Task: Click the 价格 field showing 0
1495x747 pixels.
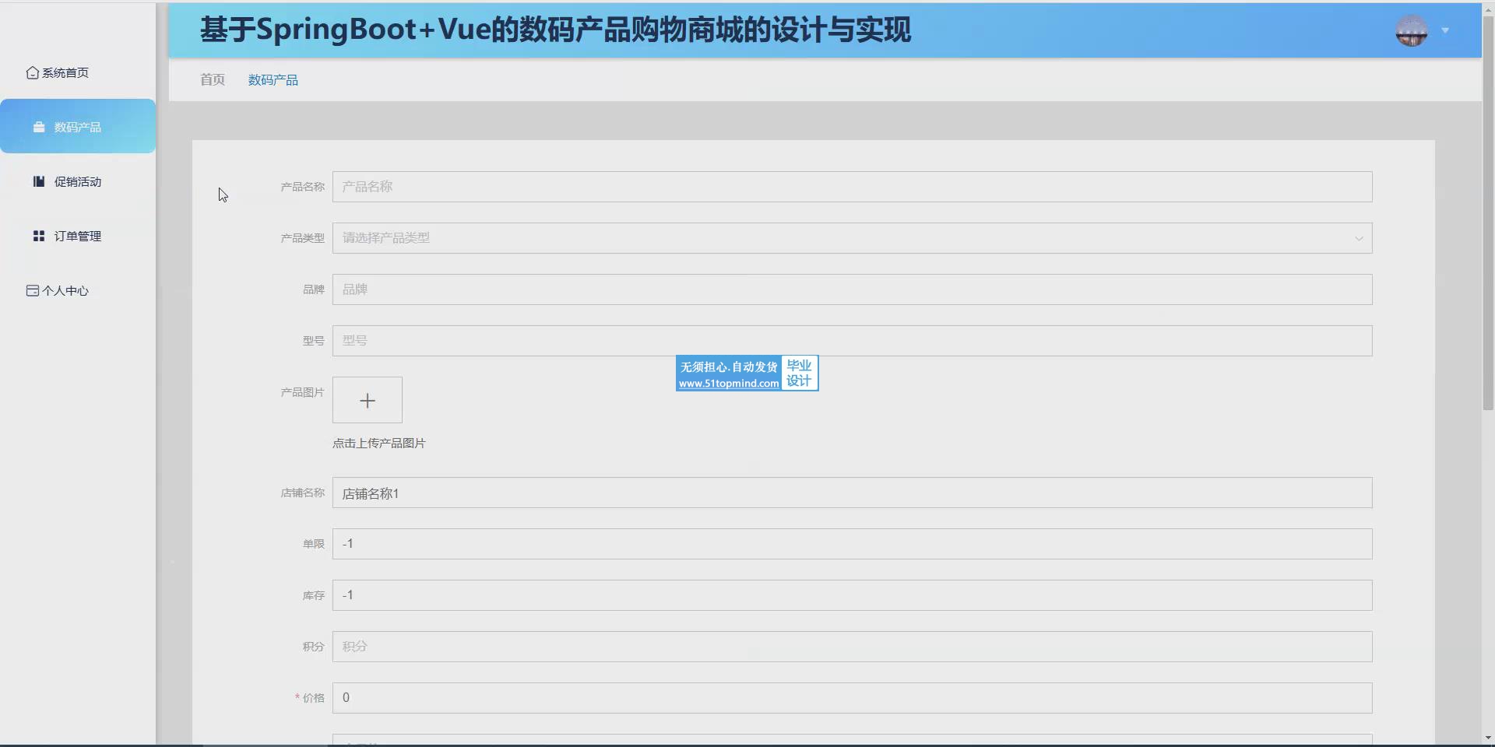Action: (852, 698)
